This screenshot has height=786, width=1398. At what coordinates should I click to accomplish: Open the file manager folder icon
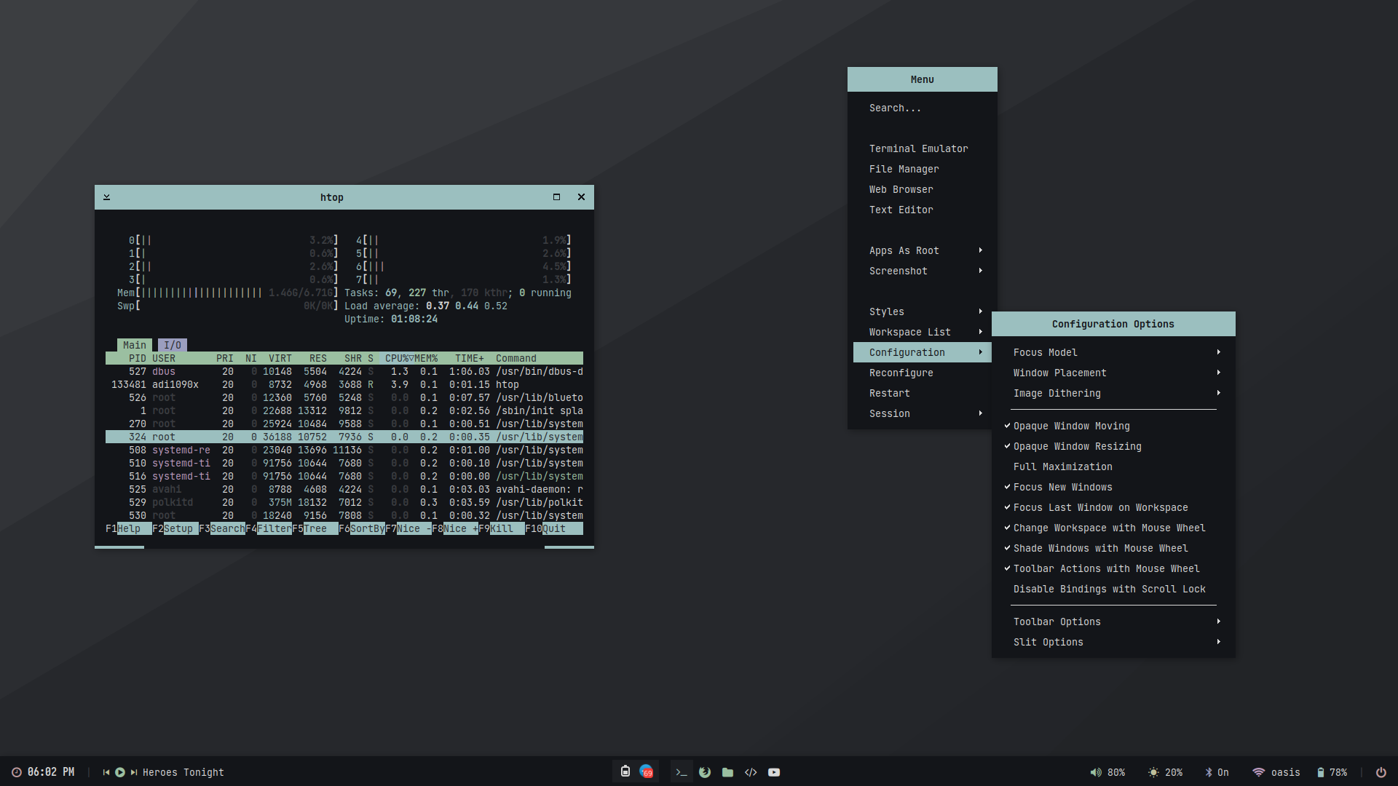click(727, 772)
